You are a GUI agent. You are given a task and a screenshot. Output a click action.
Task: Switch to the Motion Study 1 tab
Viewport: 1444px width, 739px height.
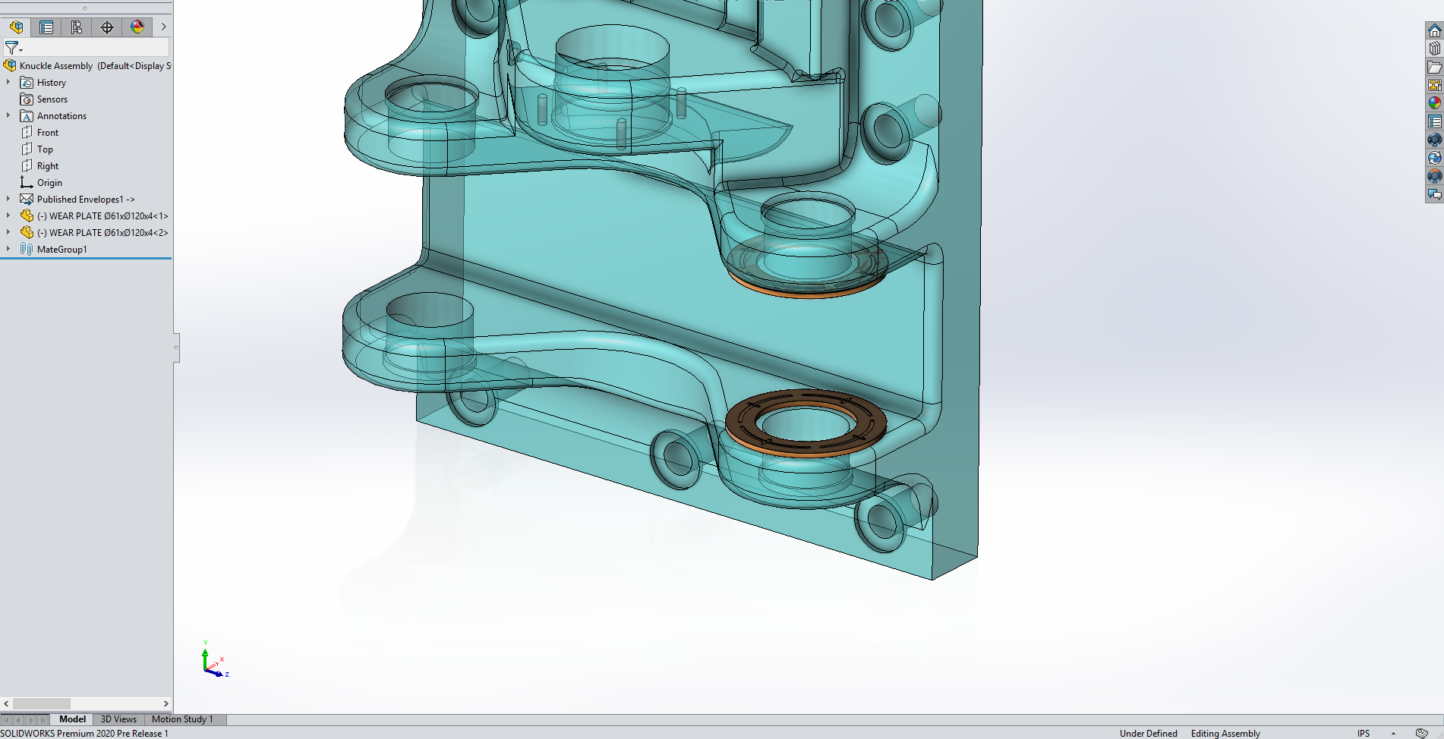182,719
